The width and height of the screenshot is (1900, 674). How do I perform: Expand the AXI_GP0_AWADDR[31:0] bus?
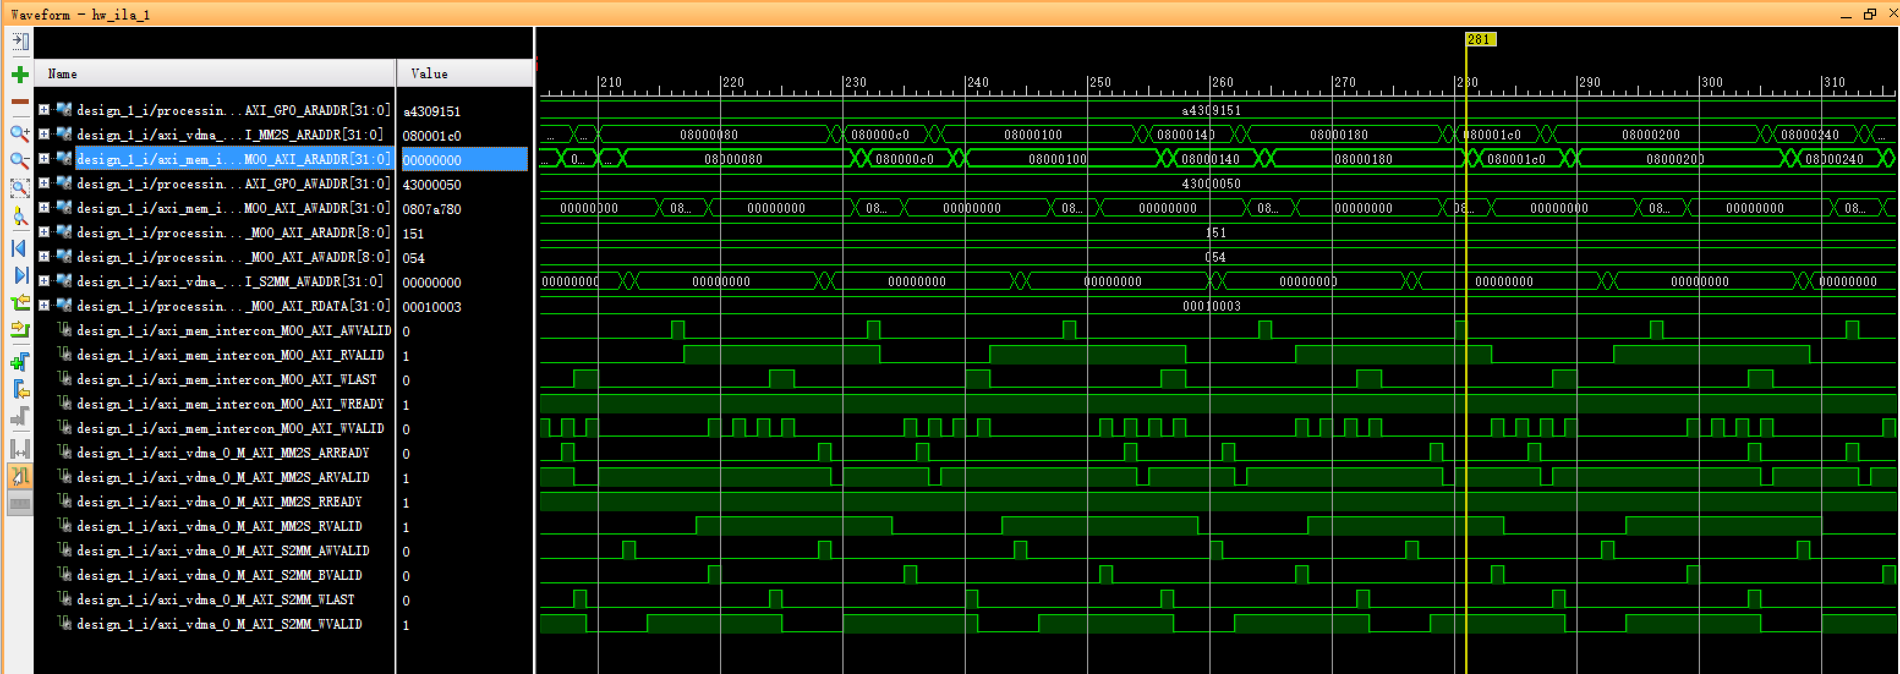click(x=44, y=182)
